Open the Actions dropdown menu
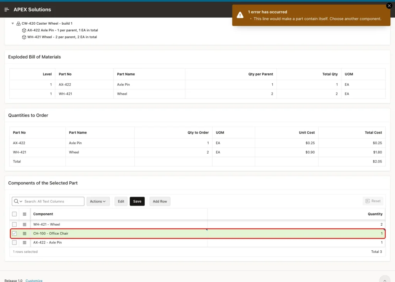395x282 pixels. (x=98, y=201)
